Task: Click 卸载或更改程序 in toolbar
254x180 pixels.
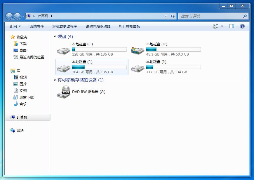Action: coord(65,26)
